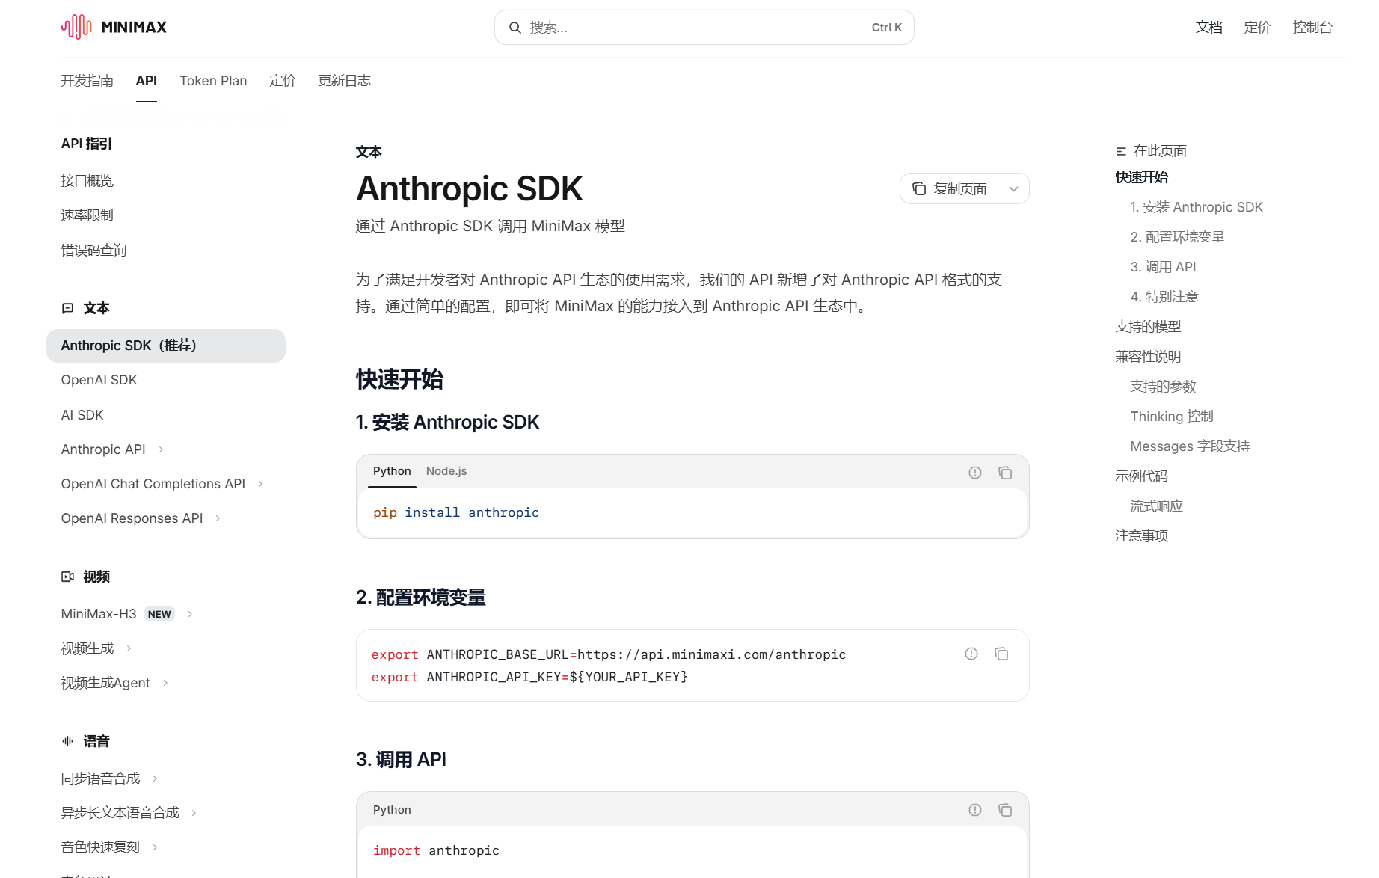Open the 更新日志 tab

click(345, 81)
